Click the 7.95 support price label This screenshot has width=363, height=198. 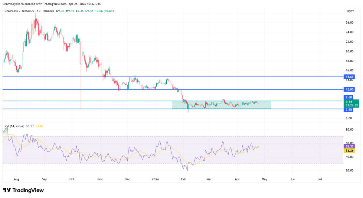pyautogui.click(x=349, y=110)
